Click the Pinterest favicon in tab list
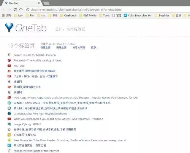The height and width of the screenshot is (153, 190). pyautogui.click(x=9, y=60)
